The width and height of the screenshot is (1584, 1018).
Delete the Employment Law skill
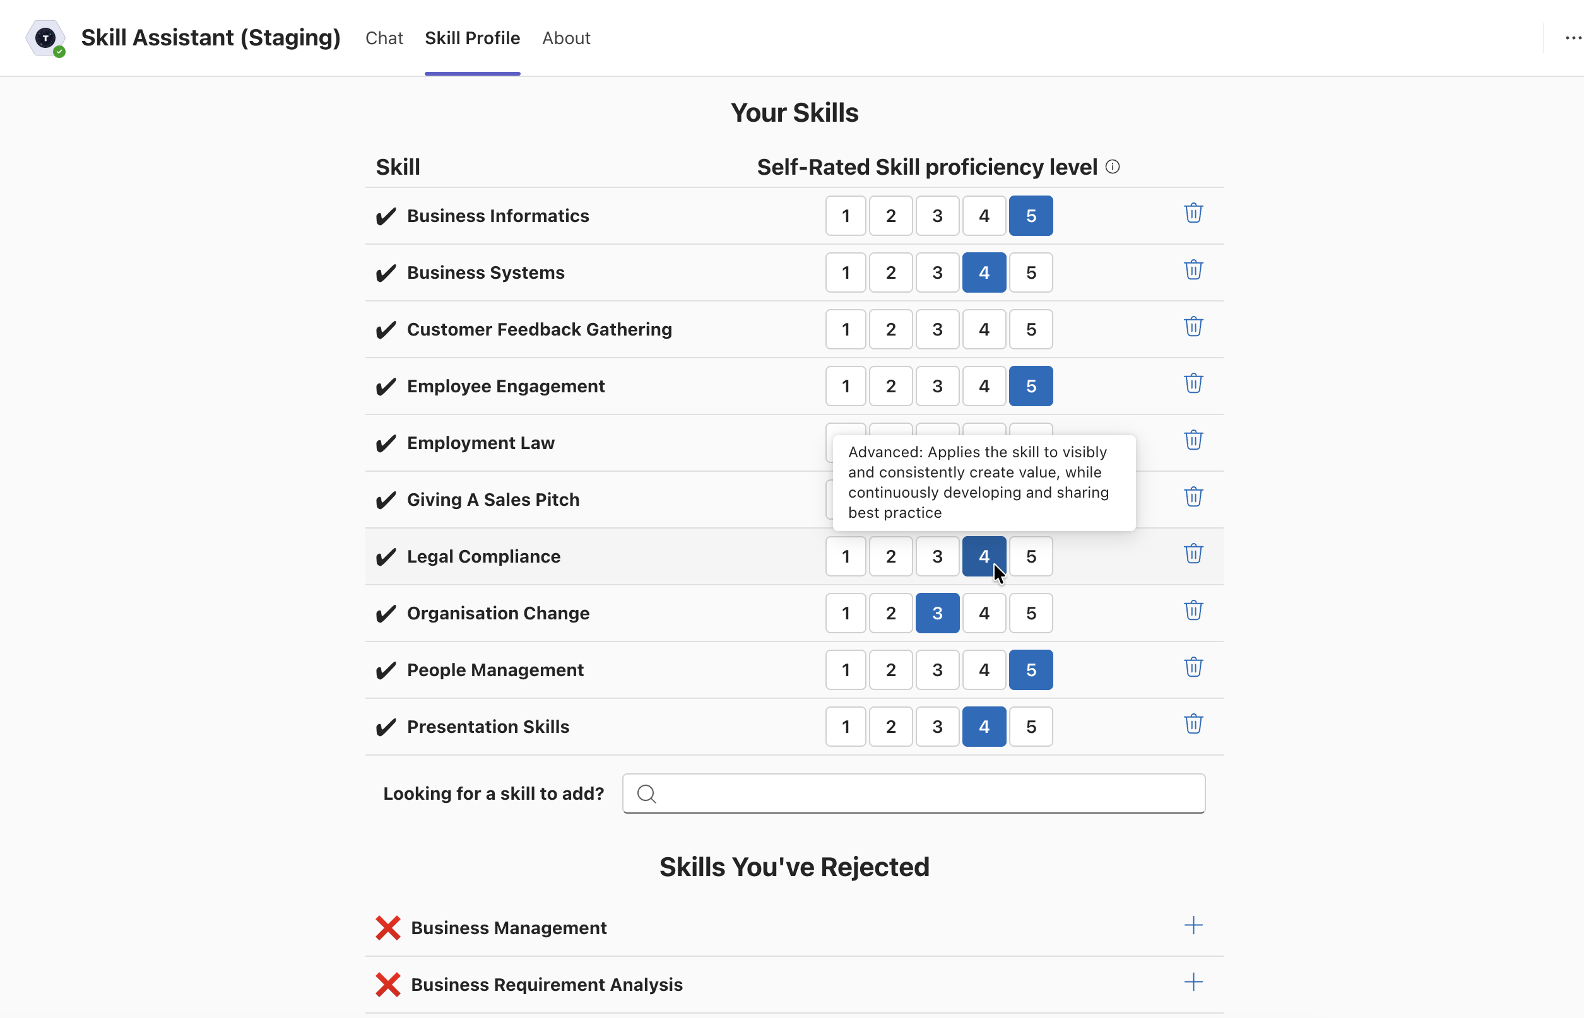click(x=1193, y=440)
